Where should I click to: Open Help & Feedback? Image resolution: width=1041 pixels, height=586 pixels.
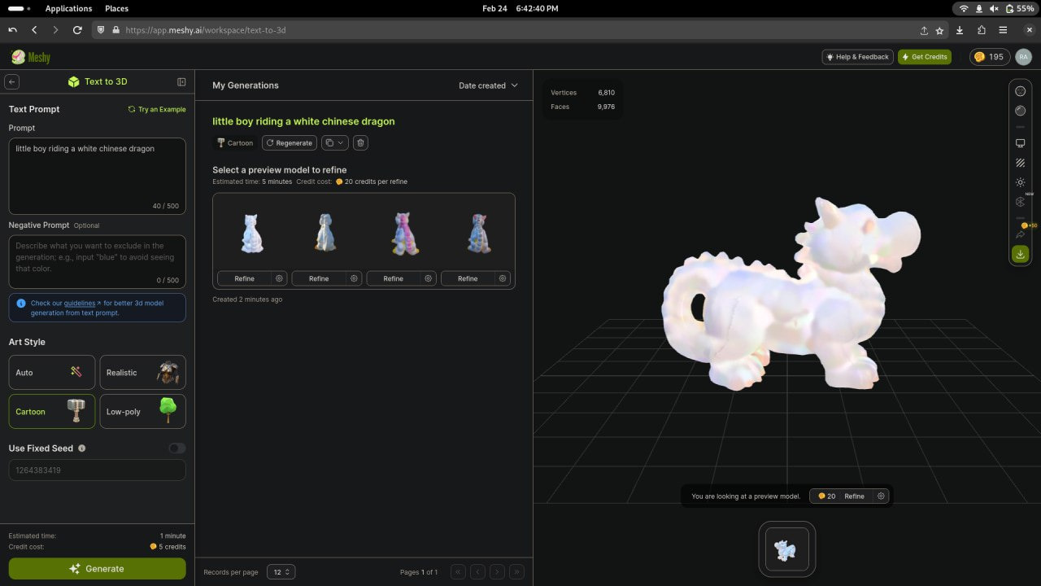(857, 57)
